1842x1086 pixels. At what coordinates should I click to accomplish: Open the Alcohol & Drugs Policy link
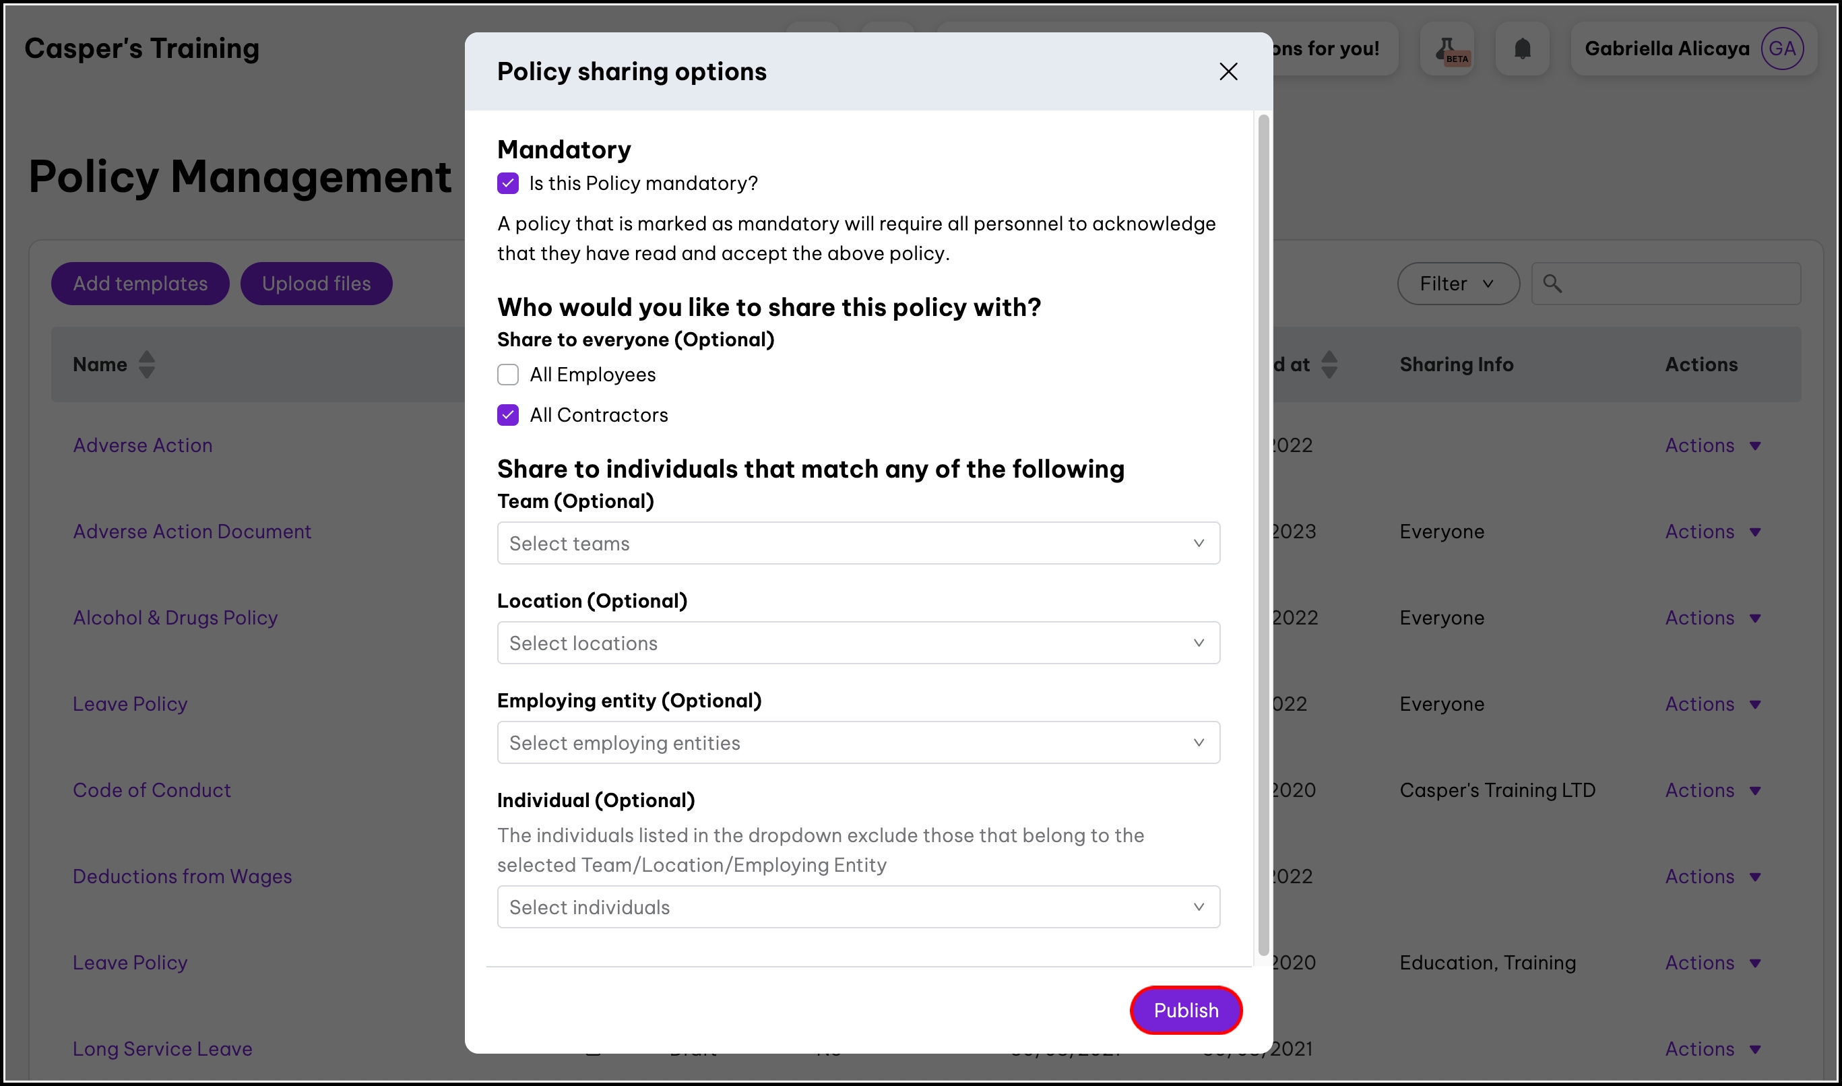tap(175, 618)
